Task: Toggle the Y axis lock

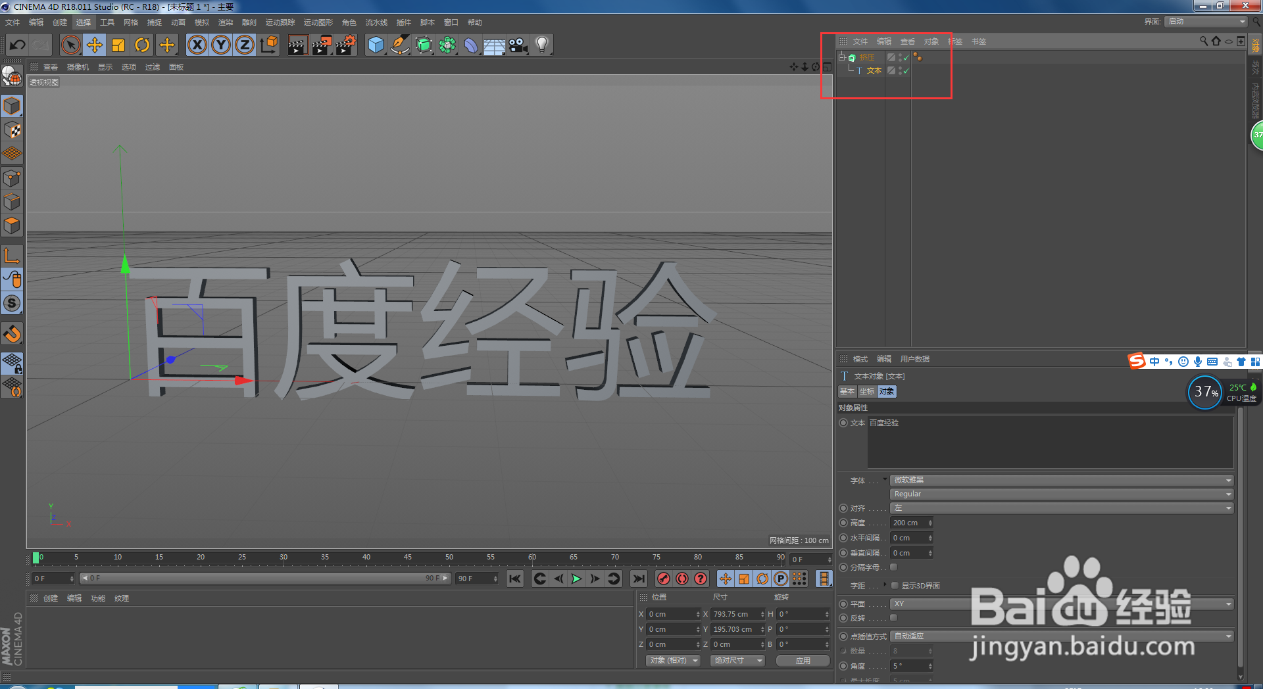Action: (x=221, y=45)
